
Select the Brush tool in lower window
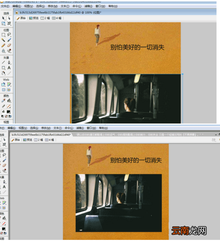pyautogui.click(x=4, y=160)
